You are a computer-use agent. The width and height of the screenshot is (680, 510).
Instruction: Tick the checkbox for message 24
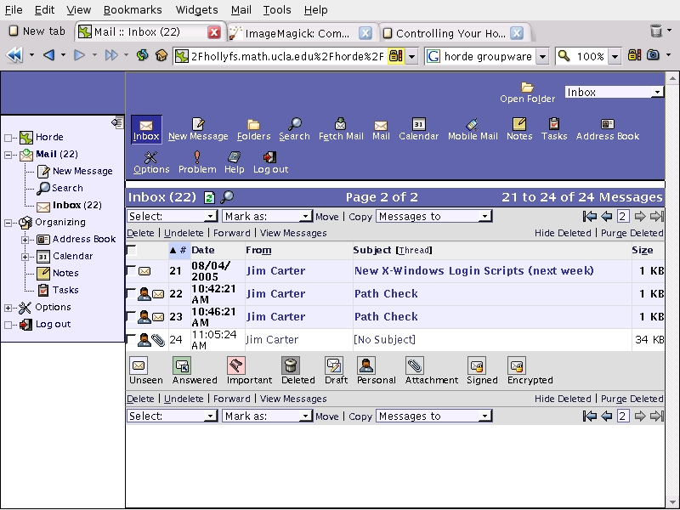[x=131, y=340]
